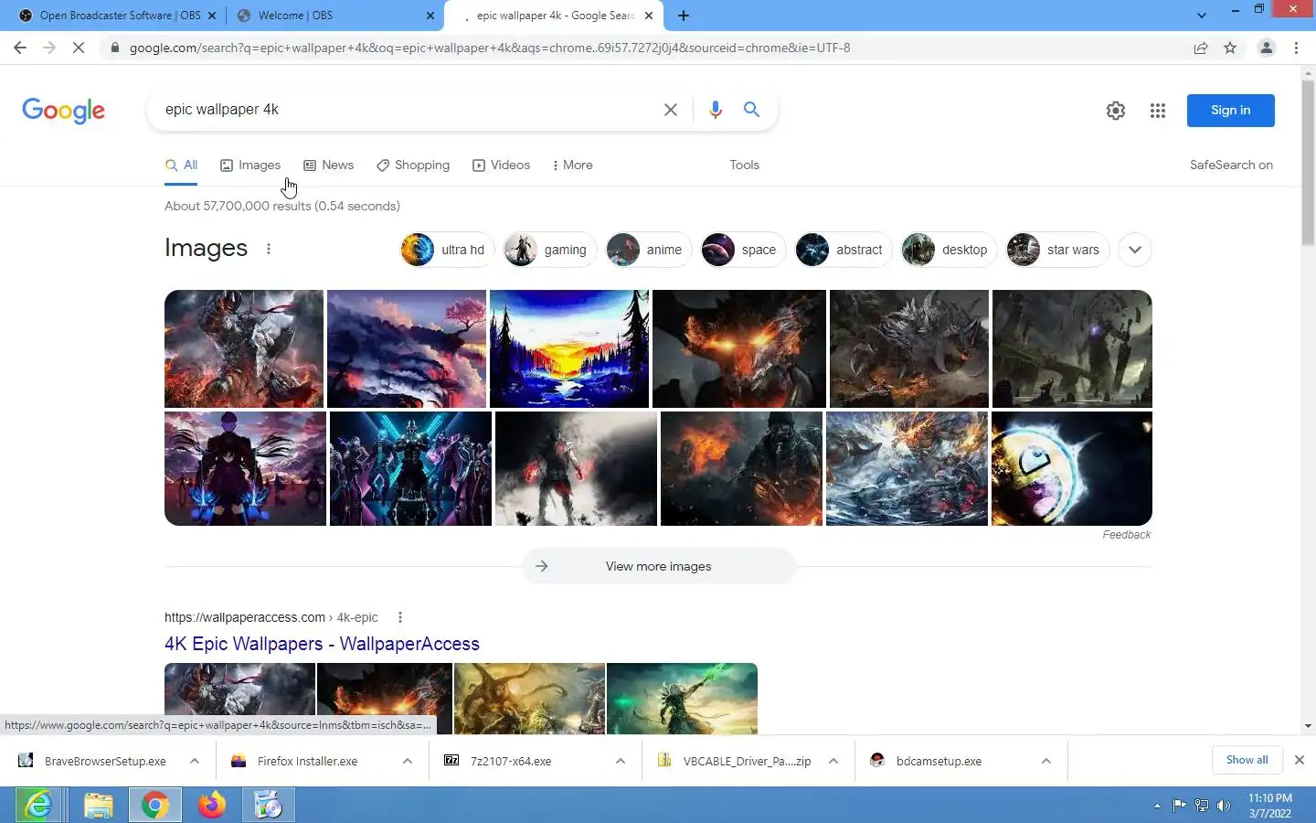
Task: Click the Sign in button
Action: point(1230,111)
